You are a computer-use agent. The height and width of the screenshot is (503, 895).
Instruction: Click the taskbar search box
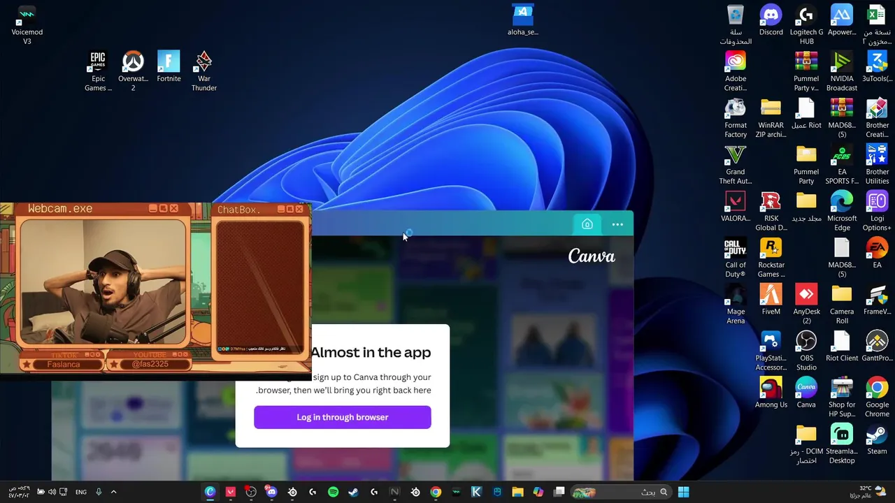click(620, 492)
